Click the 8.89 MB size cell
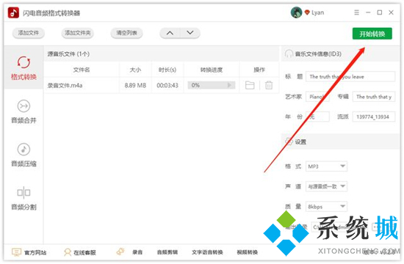This screenshot has height=264, width=404. point(135,85)
